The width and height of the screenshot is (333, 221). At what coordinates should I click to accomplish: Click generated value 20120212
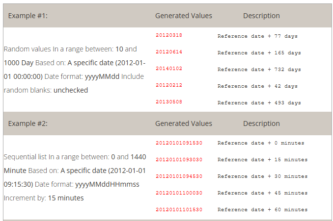click(169, 86)
